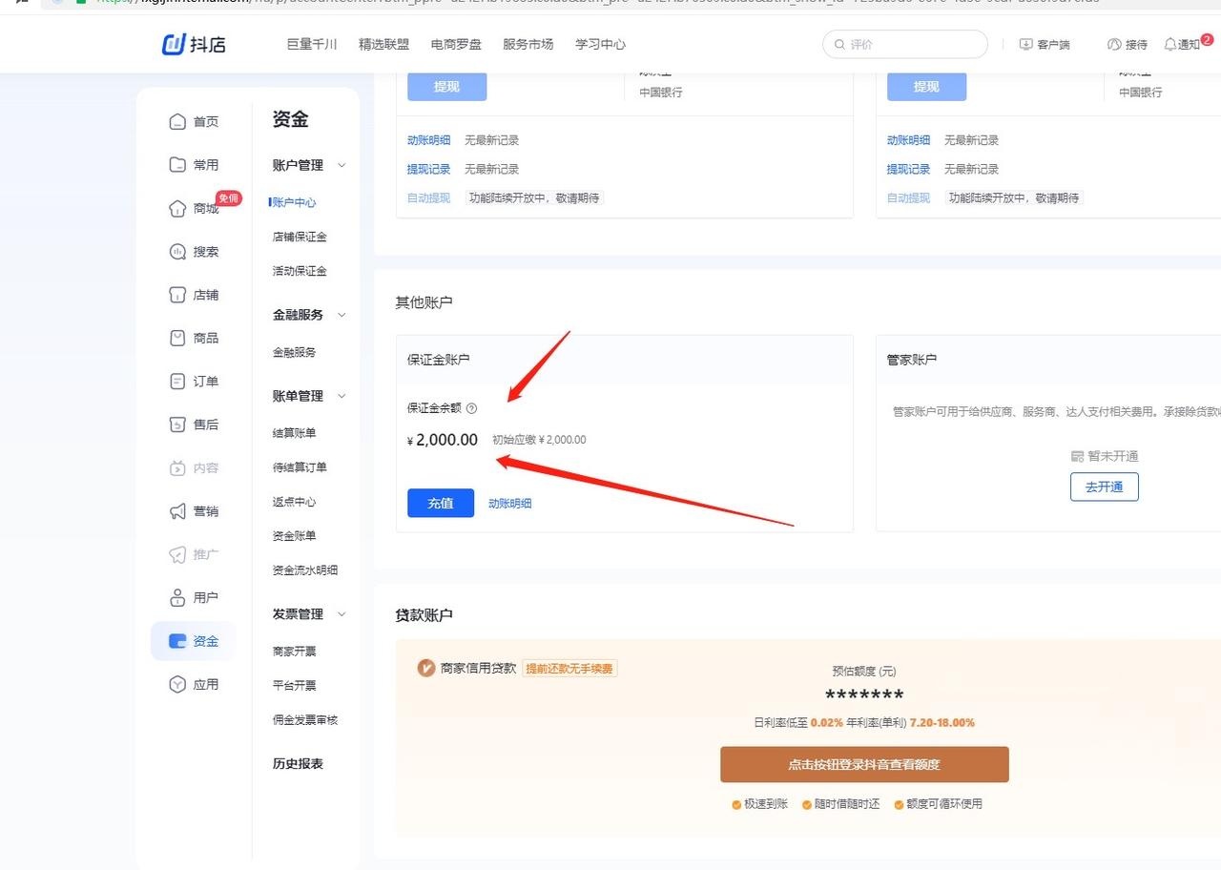Open 提现记录 link in second account card

[908, 169]
